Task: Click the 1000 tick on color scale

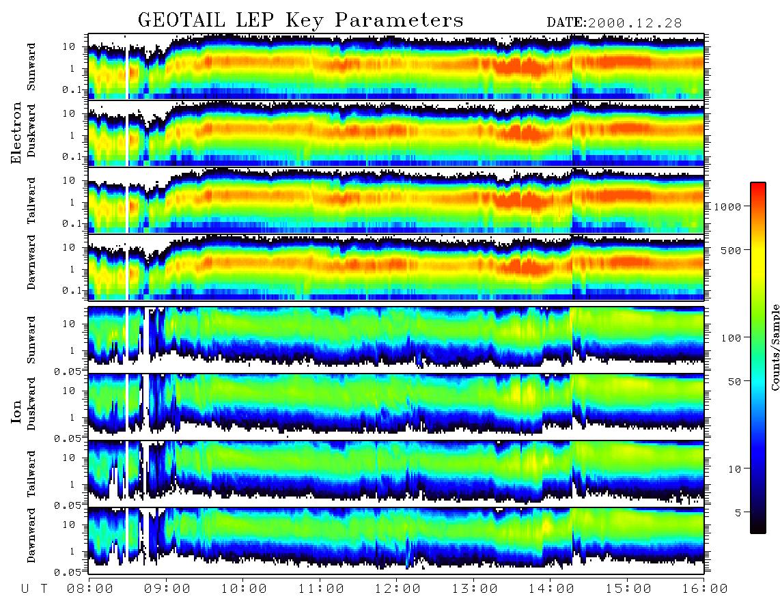Action: 727,206
